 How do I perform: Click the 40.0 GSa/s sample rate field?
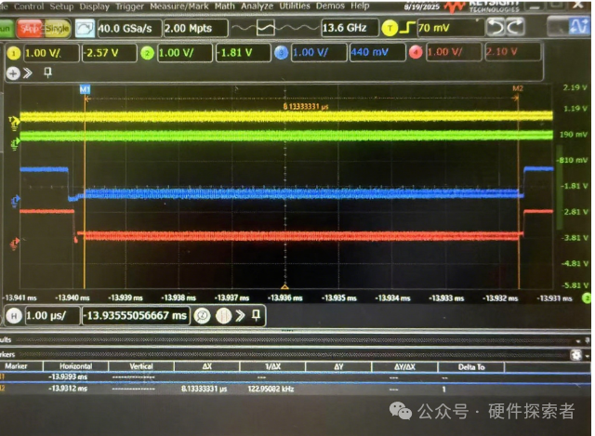[130, 29]
